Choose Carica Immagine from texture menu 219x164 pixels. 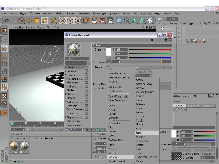point(117,73)
